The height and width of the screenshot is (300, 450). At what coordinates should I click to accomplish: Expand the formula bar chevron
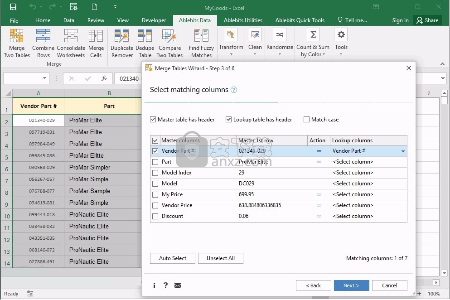(443, 78)
